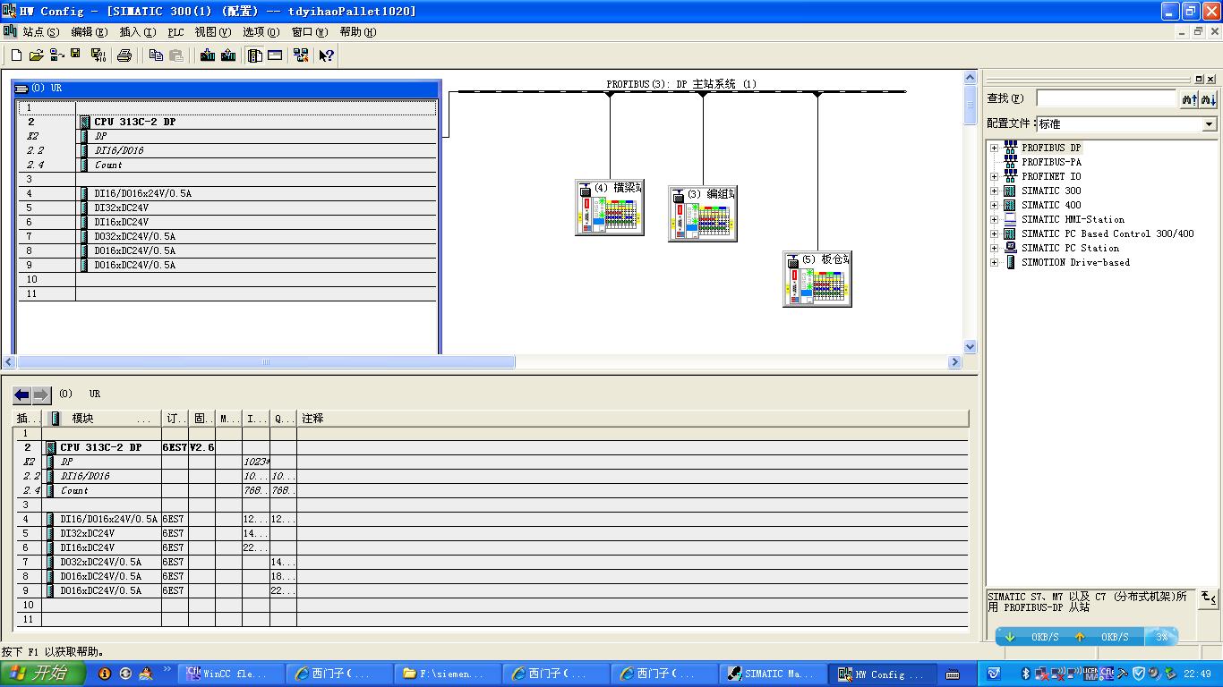The width and height of the screenshot is (1223, 687).
Task: Click the 注释 column header in detail table
Action: click(633, 419)
